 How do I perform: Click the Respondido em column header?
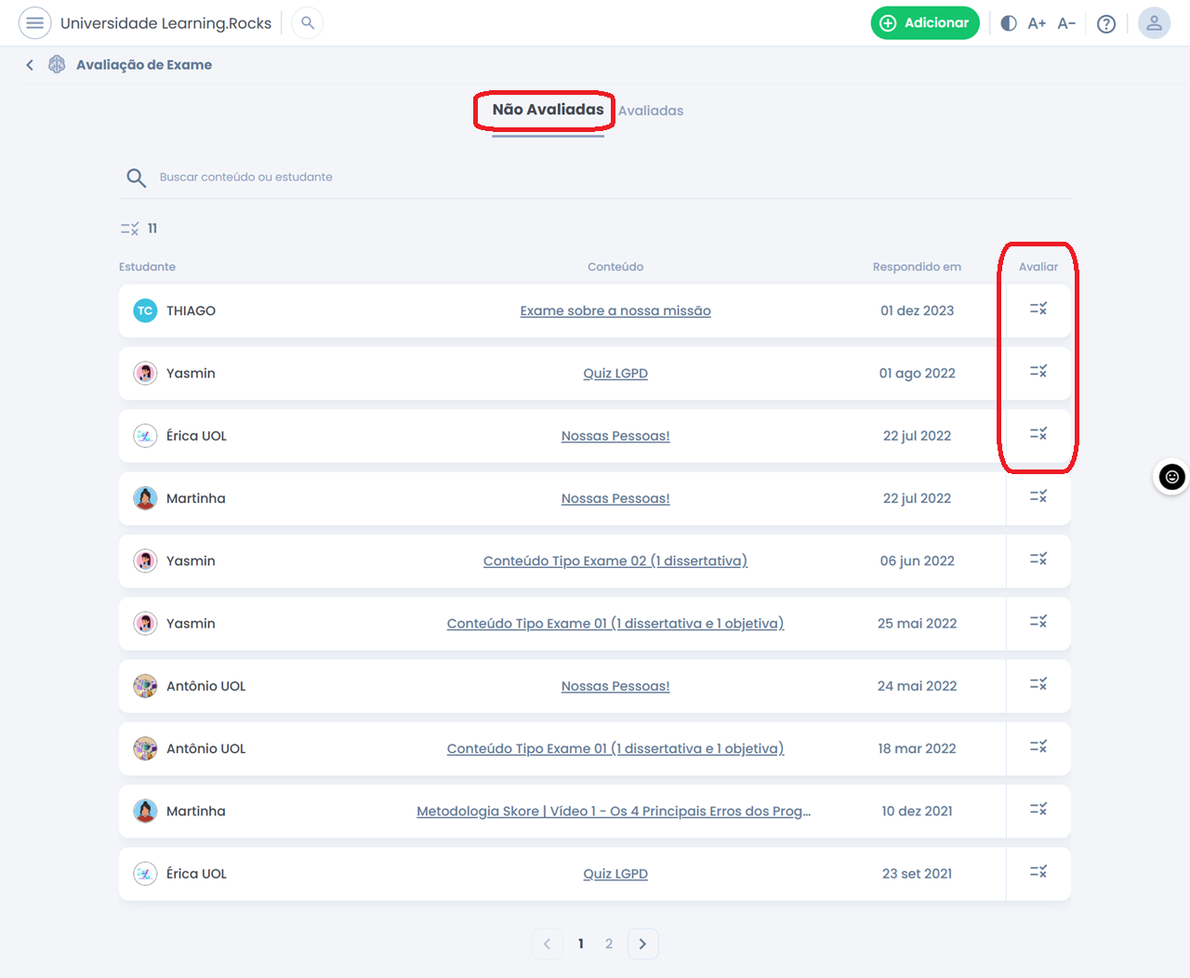[x=917, y=267]
